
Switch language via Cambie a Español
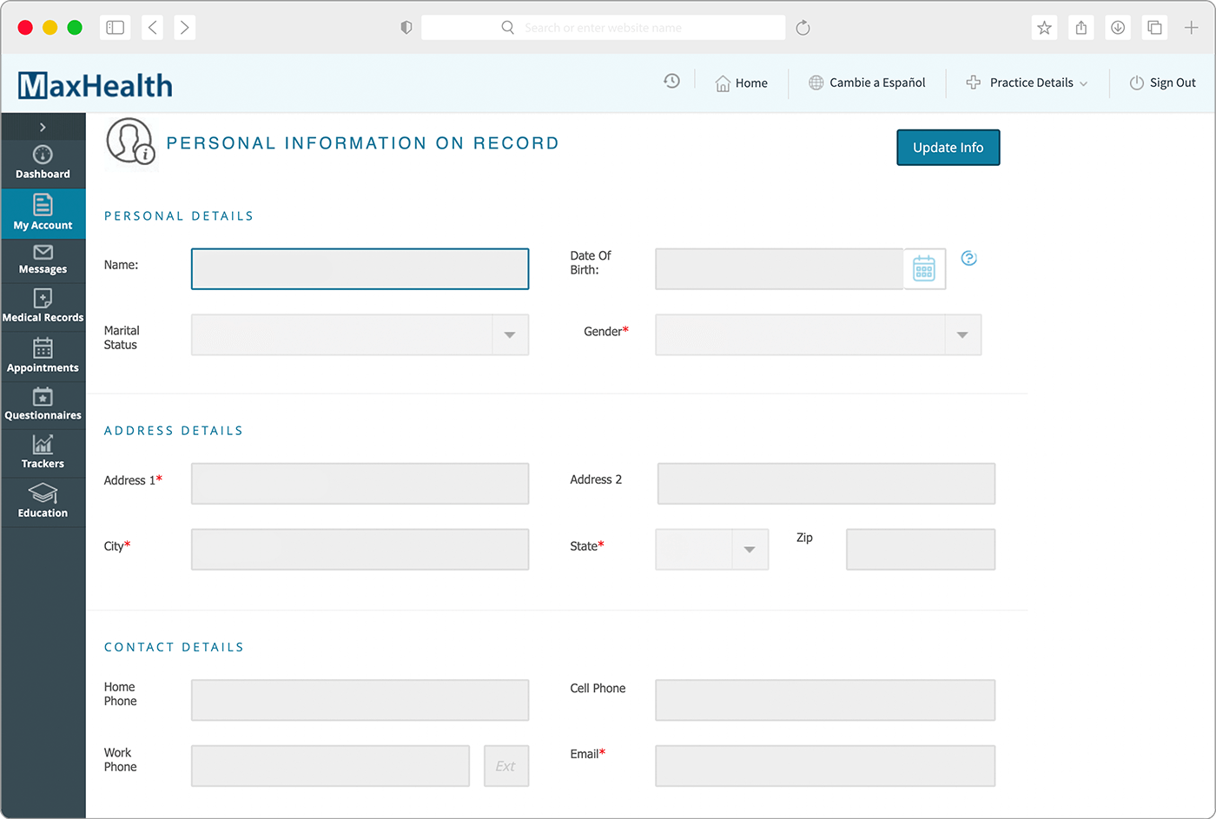pyautogui.click(x=867, y=83)
